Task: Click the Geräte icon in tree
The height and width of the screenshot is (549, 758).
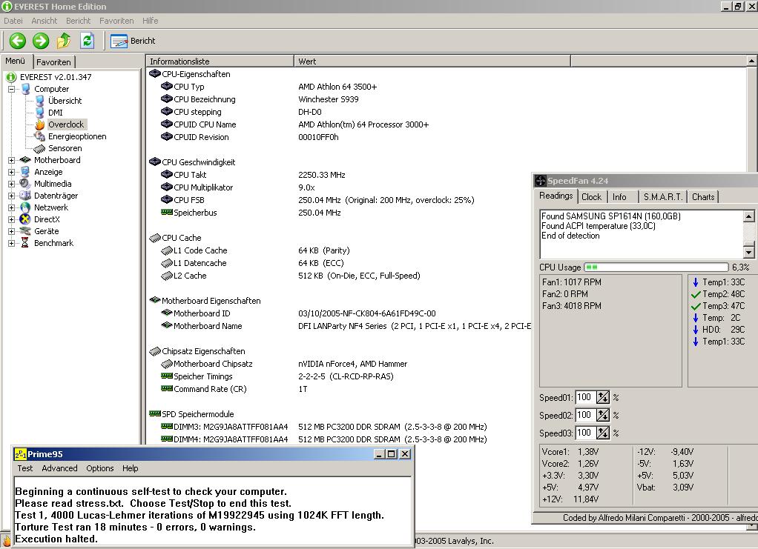Action: (x=25, y=231)
